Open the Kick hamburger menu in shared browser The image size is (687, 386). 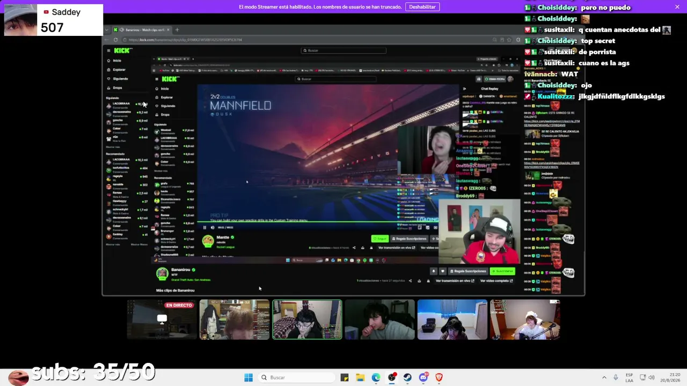coord(108,50)
